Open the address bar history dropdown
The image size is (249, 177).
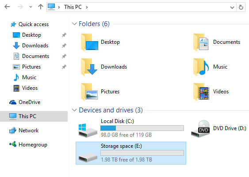[x=232, y=8]
